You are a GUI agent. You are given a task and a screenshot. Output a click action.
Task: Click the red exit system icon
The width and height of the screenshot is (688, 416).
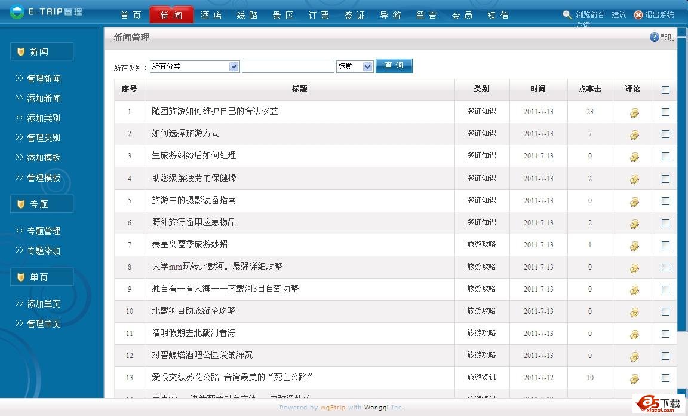[638, 15]
